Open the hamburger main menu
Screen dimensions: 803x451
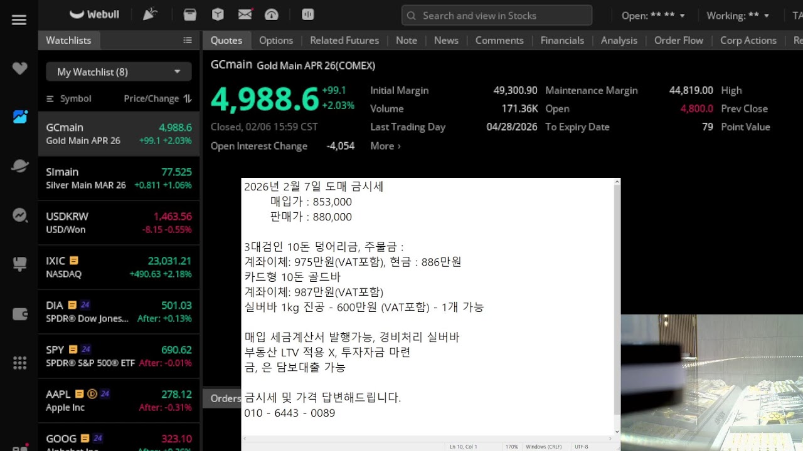click(19, 20)
